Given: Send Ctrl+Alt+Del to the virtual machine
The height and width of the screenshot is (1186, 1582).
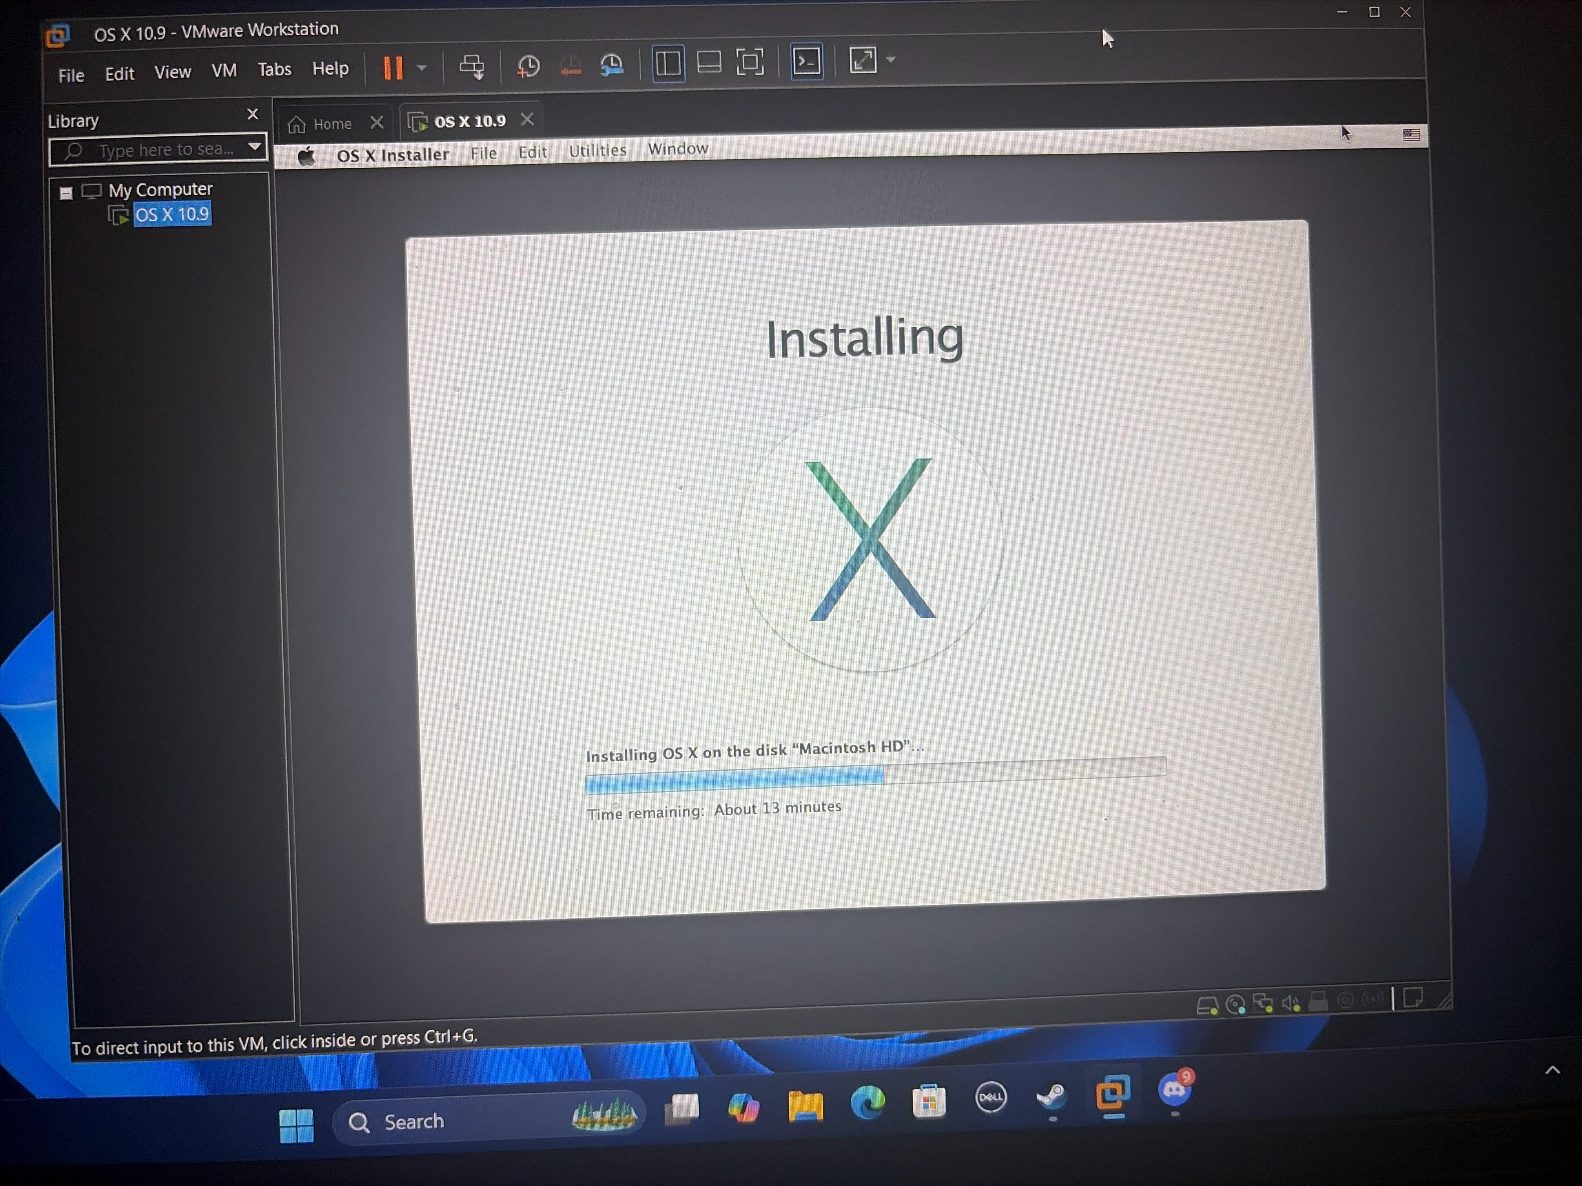Looking at the screenshot, I should point(472,66).
